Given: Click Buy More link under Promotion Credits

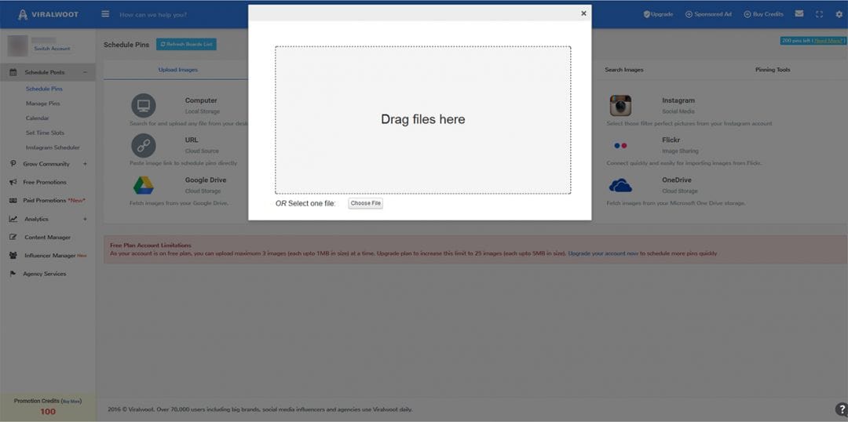Looking at the screenshot, I should 71,402.
